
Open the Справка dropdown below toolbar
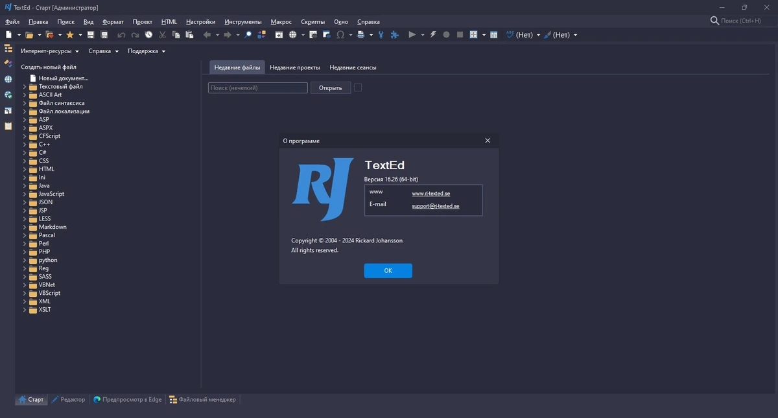click(x=104, y=51)
